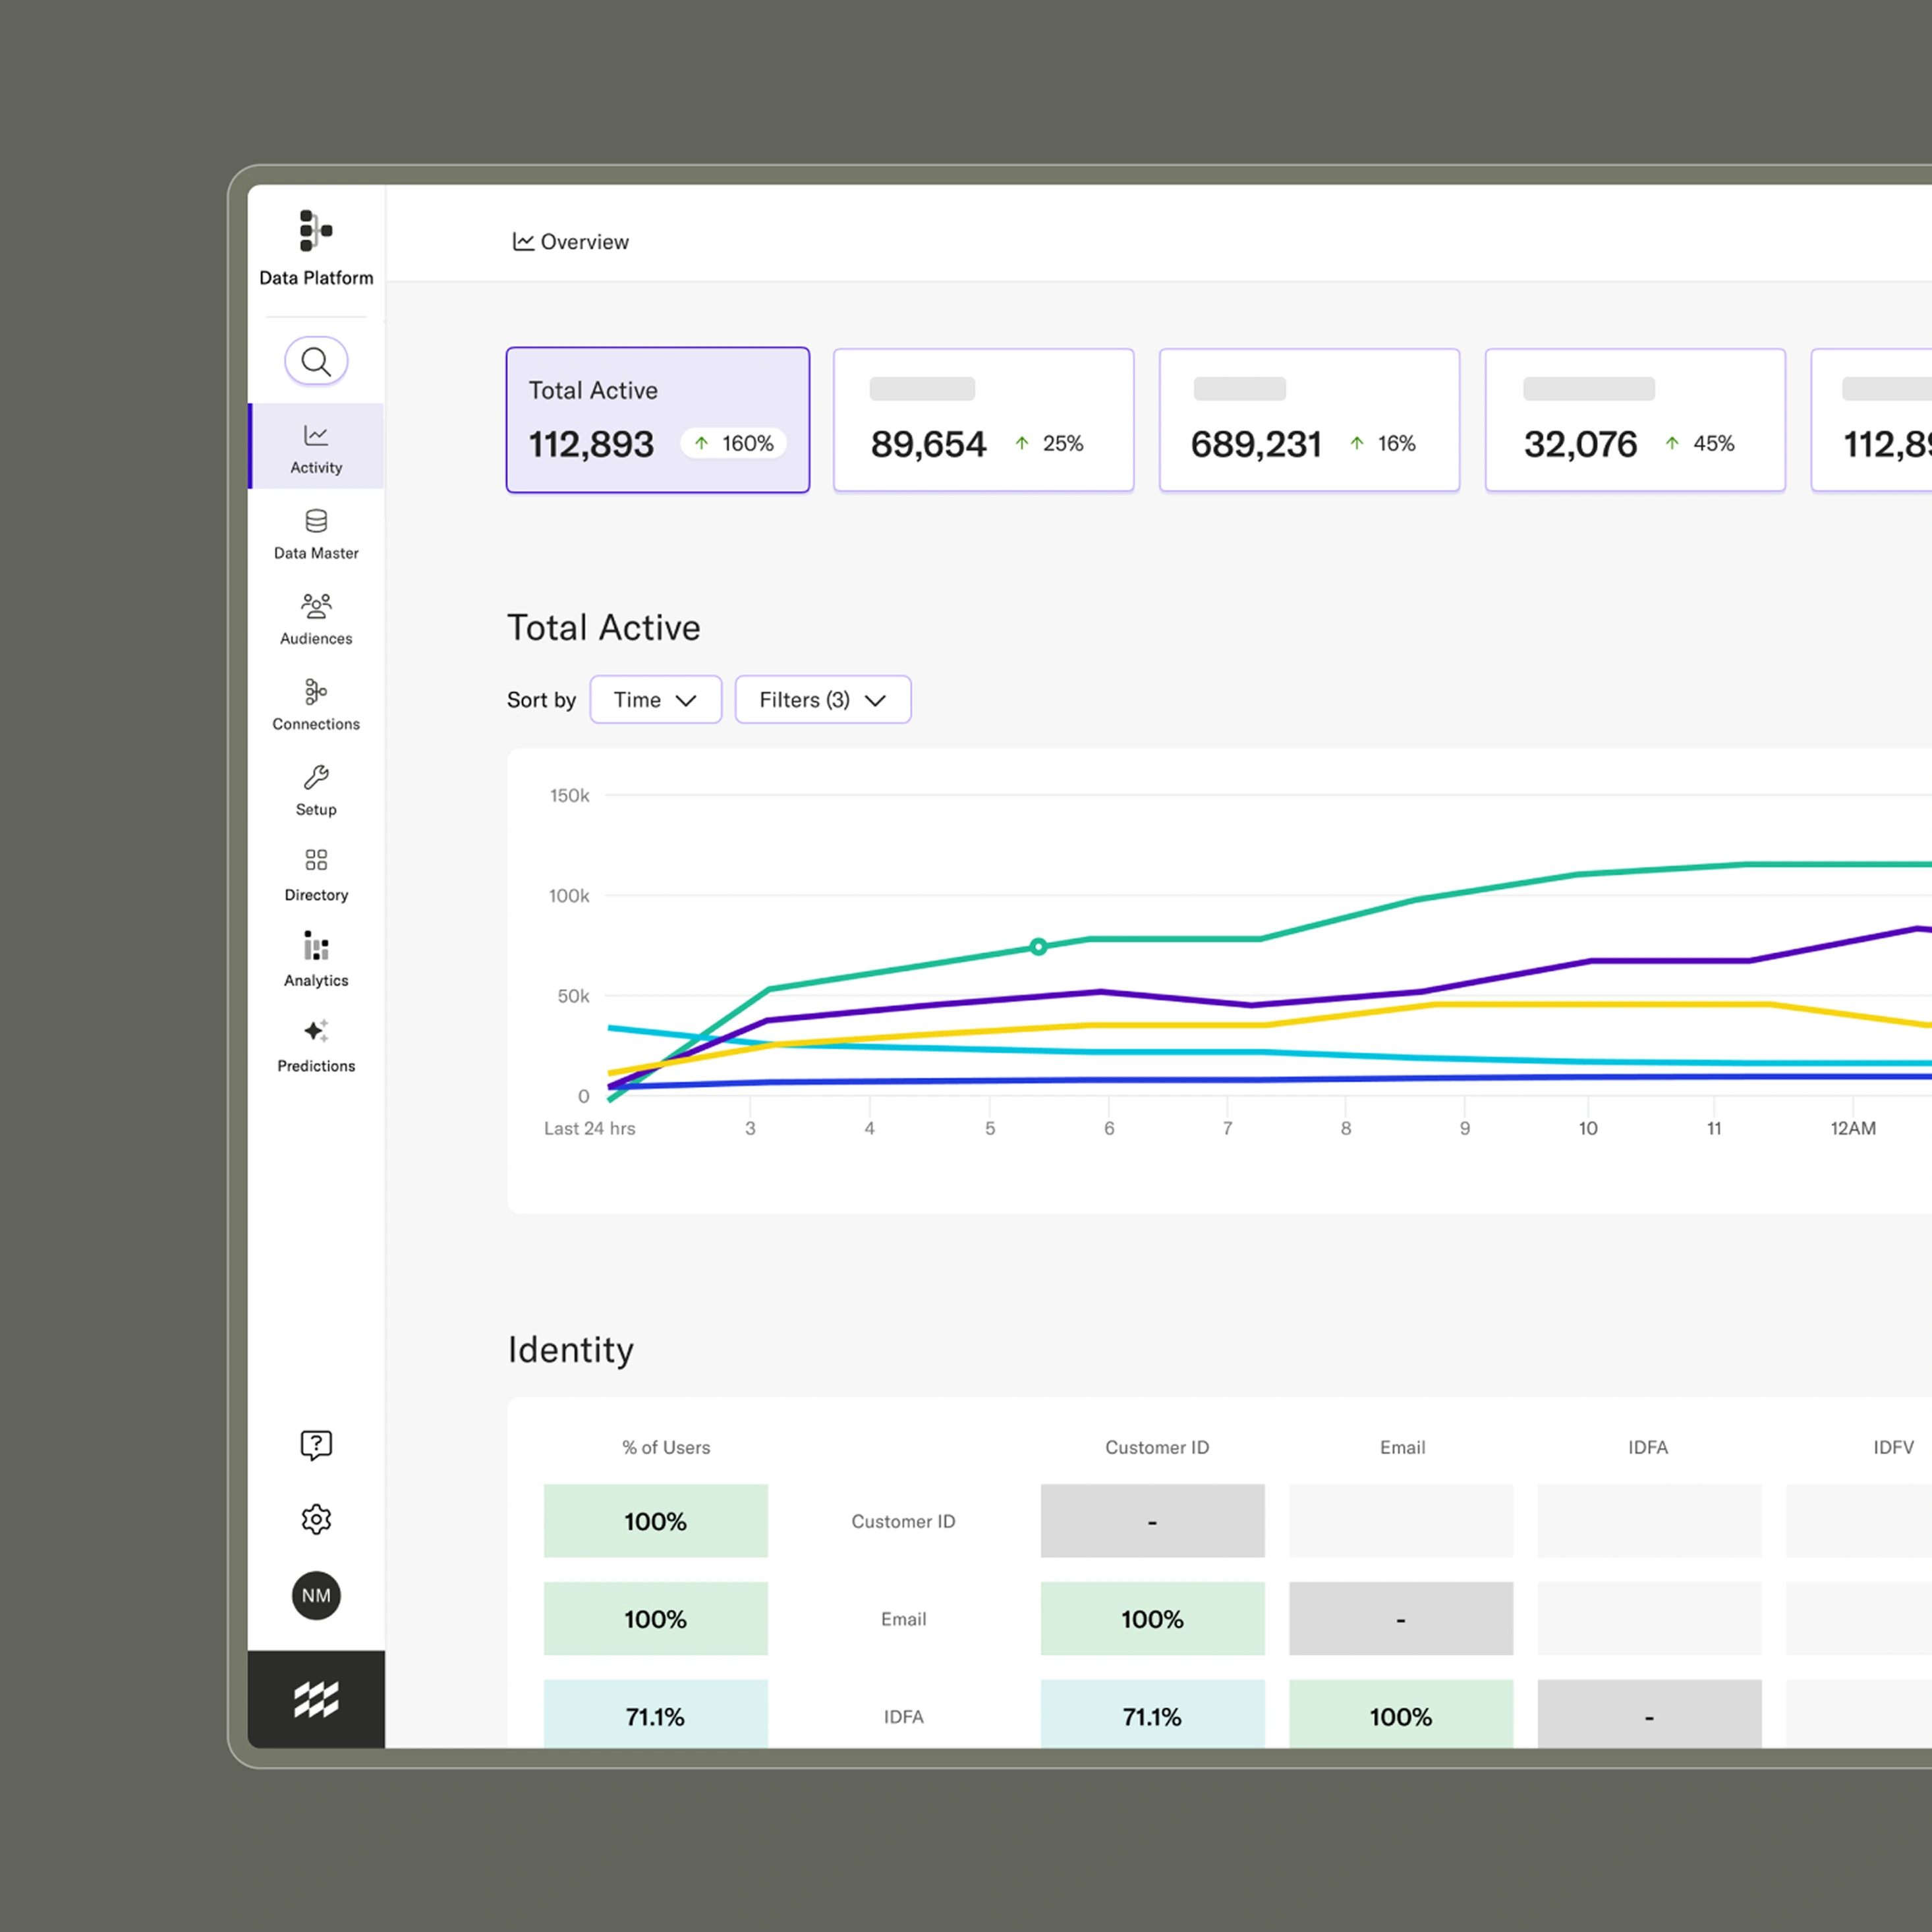1932x1932 pixels.
Task: Open the Predictions sparkle icon
Action: click(316, 1046)
